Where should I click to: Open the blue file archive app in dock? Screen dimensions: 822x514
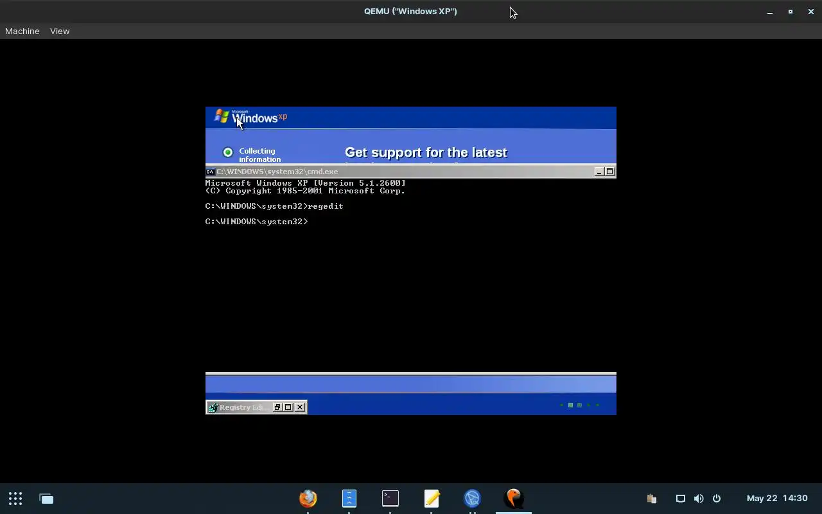[349, 498]
